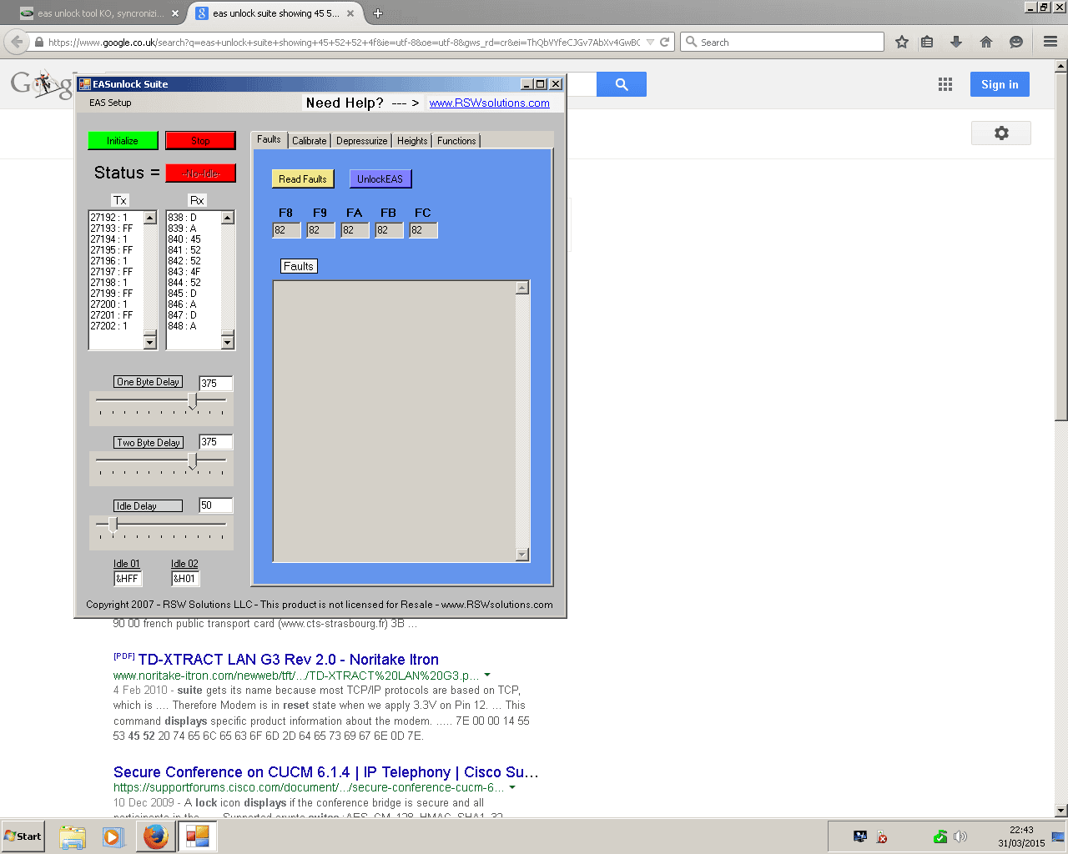
Task: Click Rx list scroll up arrow
Action: point(228,218)
